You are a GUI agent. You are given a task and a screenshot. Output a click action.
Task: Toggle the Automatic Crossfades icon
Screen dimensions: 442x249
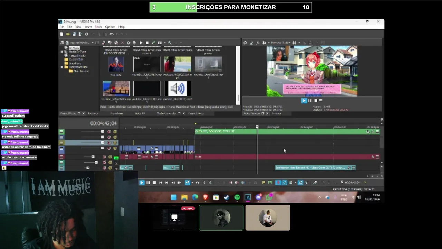284,182
